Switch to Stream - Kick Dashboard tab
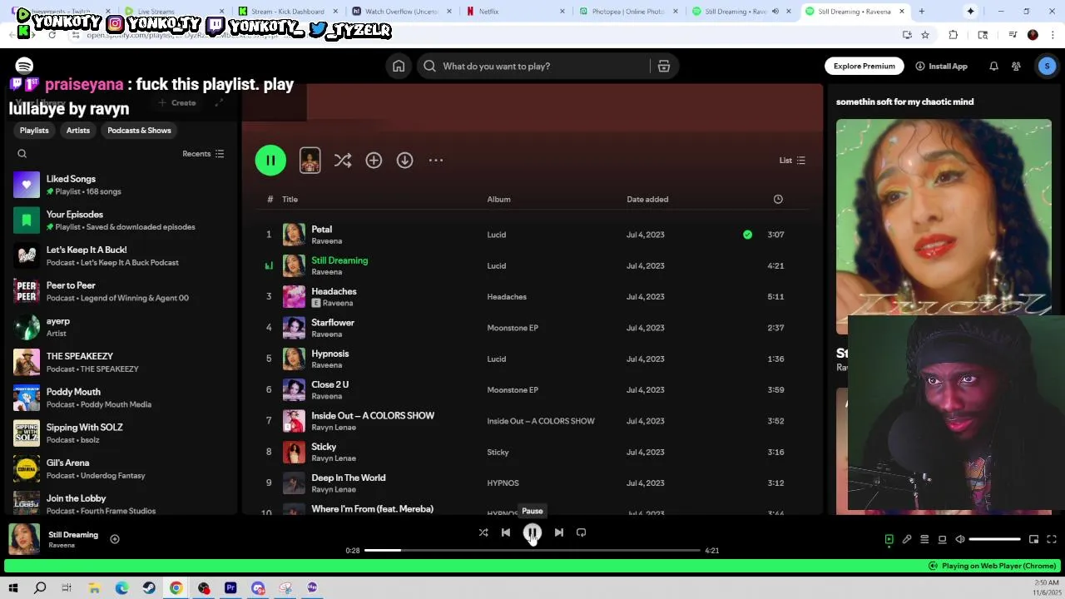This screenshot has width=1065, height=599. click(288, 12)
